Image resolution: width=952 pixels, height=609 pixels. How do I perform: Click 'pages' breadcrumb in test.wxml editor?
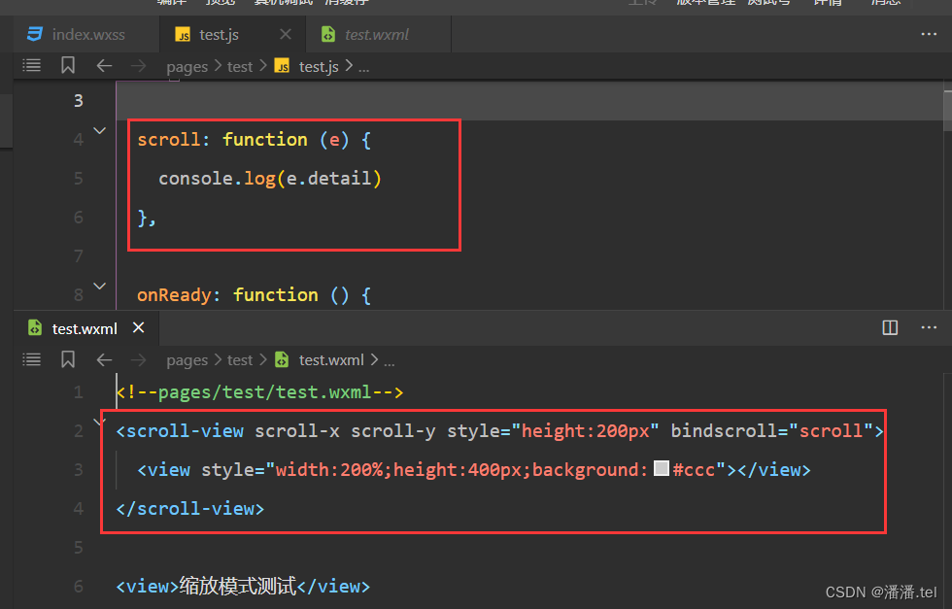[187, 360]
